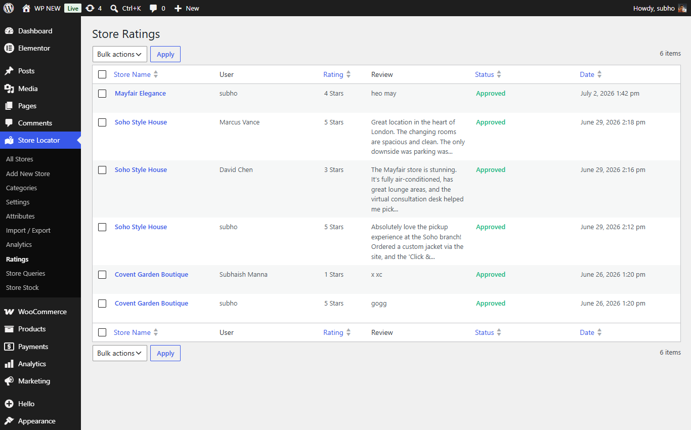
Task: Click the updates icon showing 4
Action: [90, 8]
